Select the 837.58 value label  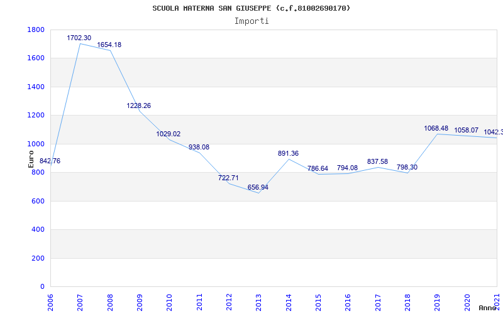(378, 162)
